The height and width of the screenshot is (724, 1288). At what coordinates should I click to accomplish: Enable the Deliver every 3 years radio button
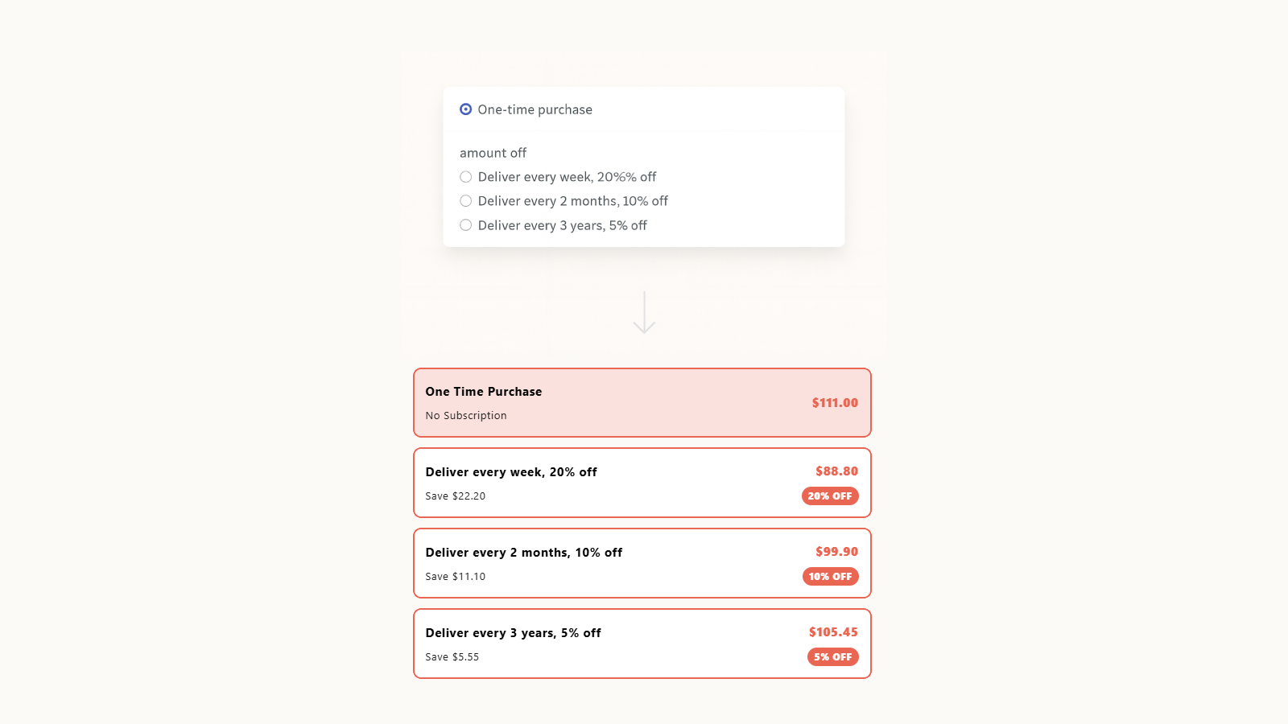[x=466, y=225]
